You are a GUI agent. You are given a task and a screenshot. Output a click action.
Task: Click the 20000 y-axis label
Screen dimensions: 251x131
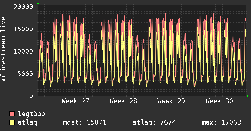[x=23, y=7]
